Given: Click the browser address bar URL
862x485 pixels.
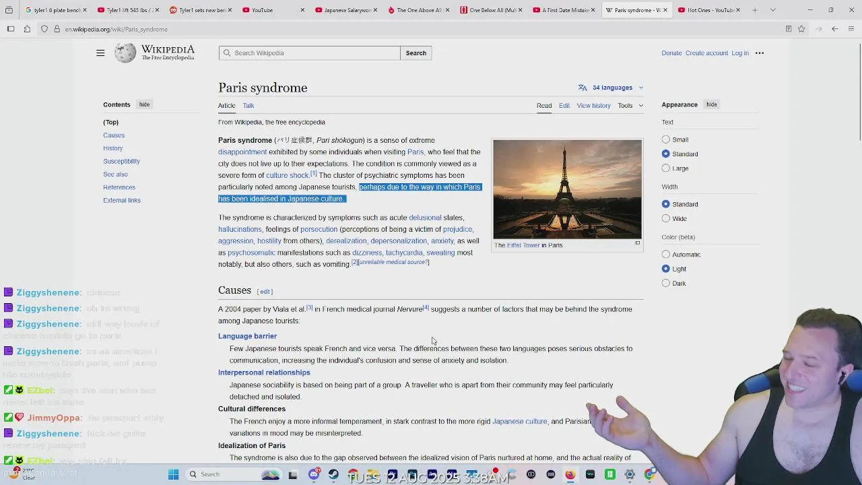Looking at the screenshot, I should (x=117, y=29).
